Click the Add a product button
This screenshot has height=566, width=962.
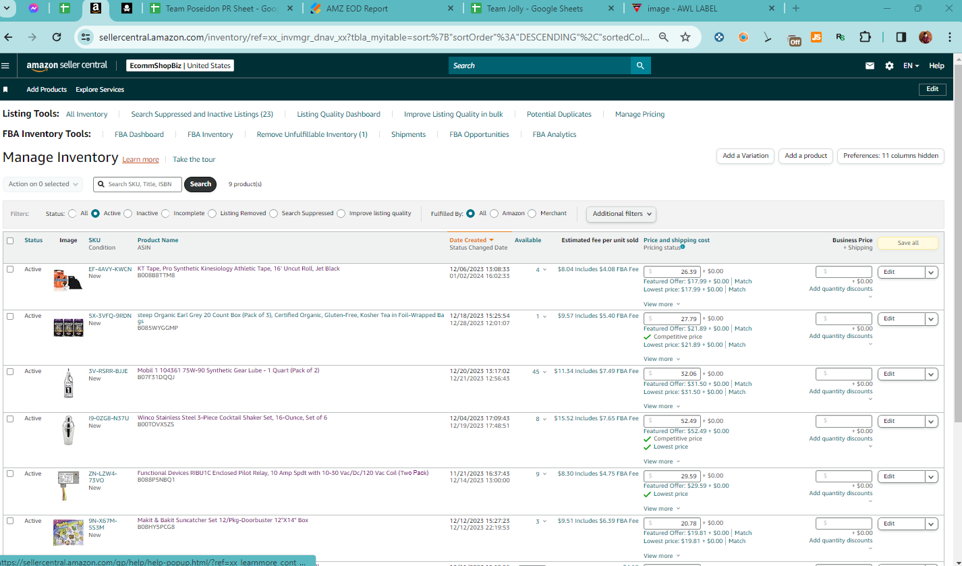[x=805, y=156]
